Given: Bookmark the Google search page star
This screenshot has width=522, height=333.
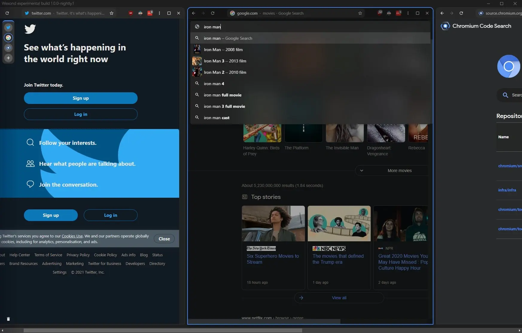Looking at the screenshot, I should click(x=360, y=13).
